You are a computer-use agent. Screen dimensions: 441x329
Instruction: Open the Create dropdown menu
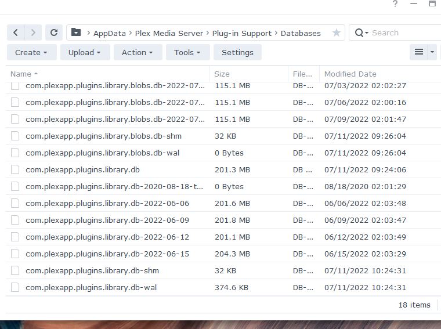pyautogui.click(x=31, y=52)
